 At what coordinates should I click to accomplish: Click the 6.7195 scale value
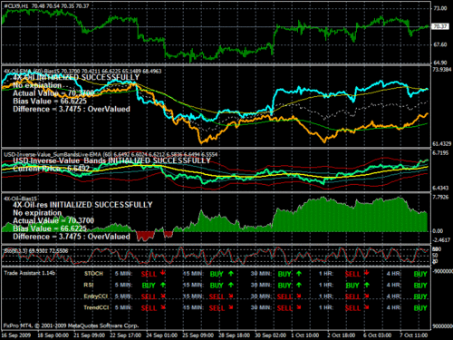point(440,153)
